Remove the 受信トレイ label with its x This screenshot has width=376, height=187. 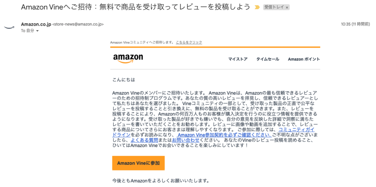click(x=287, y=7)
